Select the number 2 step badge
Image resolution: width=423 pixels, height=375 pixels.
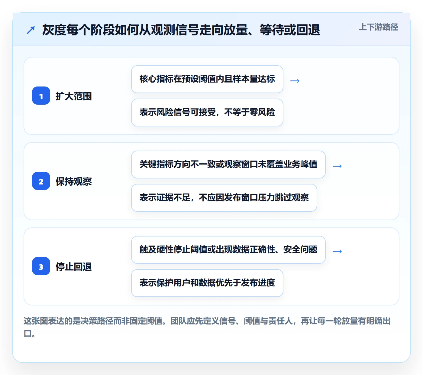41,181
